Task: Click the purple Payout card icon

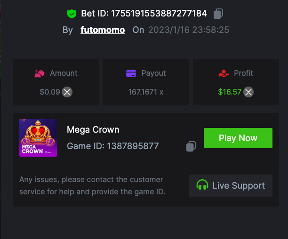Action: (x=131, y=73)
